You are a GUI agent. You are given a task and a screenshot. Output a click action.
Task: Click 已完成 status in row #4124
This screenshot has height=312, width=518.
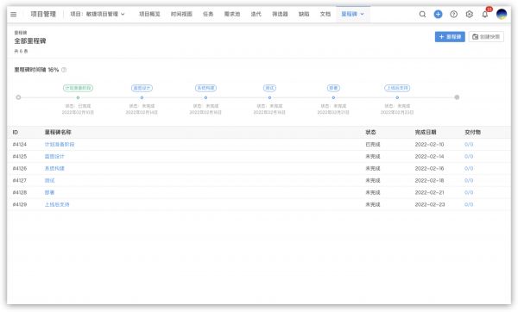pos(373,145)
